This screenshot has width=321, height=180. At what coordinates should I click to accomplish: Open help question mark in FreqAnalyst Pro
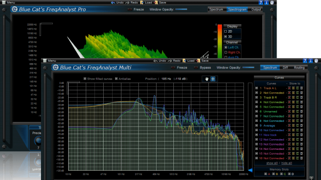tap(261, 2)
